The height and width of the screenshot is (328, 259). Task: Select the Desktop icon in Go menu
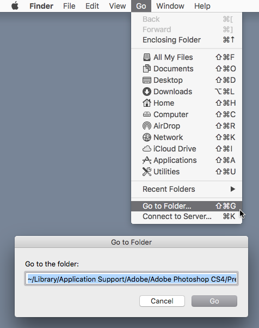146,80
